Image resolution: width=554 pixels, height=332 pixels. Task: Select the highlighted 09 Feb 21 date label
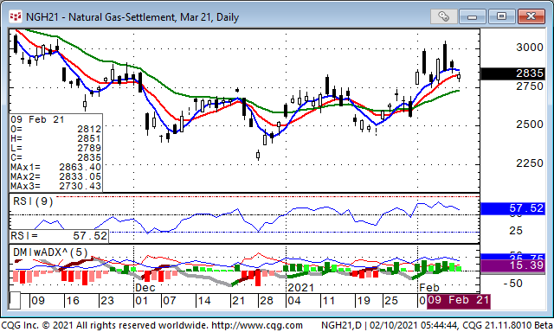458,300
